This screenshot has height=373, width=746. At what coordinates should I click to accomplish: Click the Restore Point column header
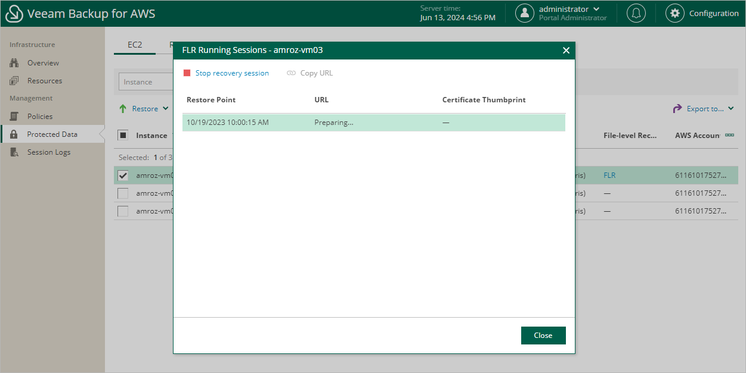(211, 100)
